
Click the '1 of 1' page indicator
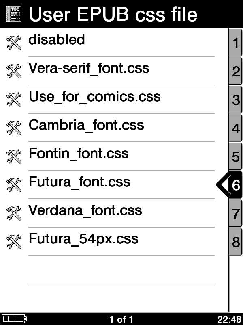(x=121, y=319)
